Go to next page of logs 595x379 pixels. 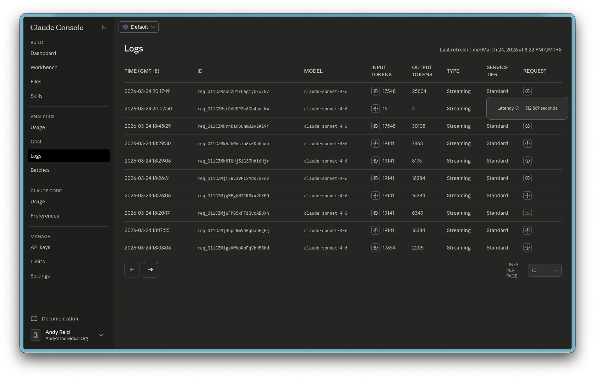(150, 270)
